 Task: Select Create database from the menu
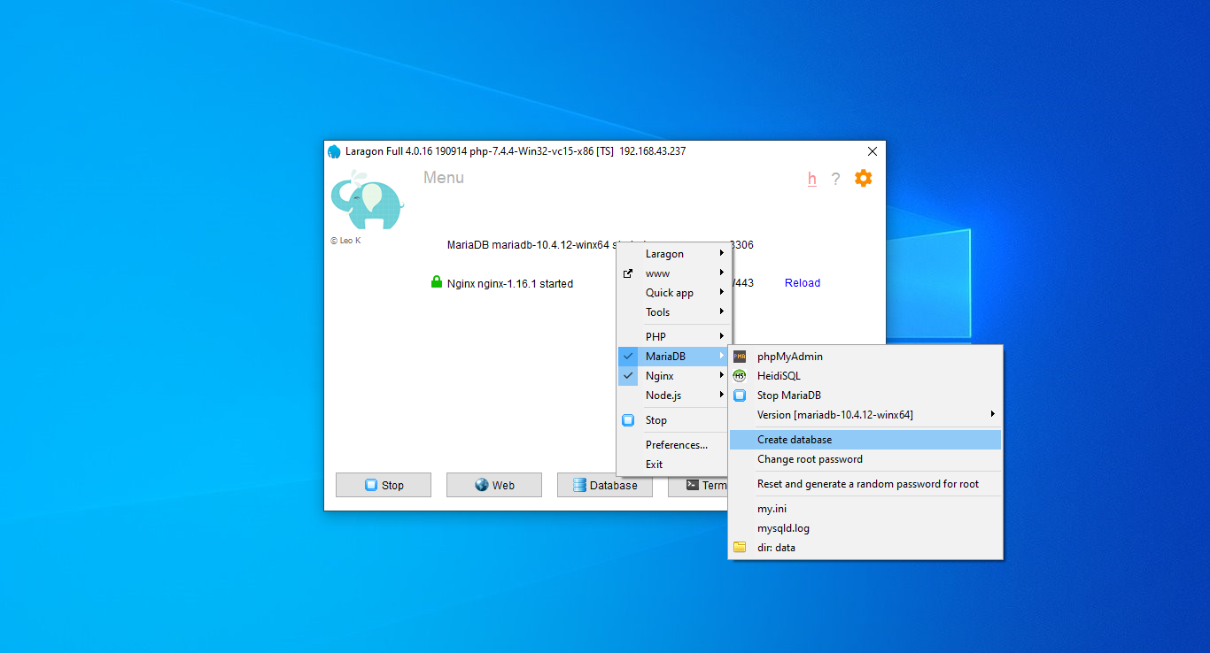794,439
